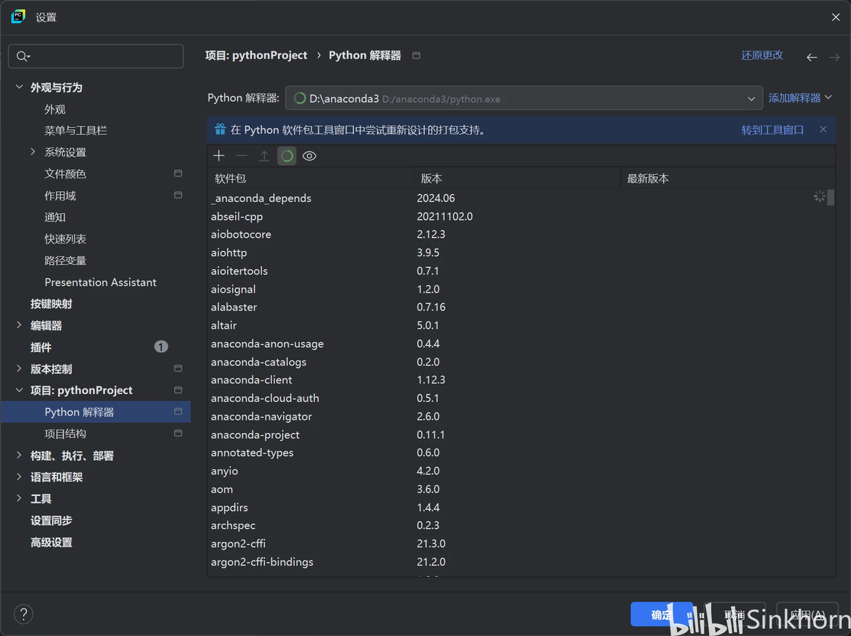Image resolution: width=851 pixels, height=636 pixels.
Task: Click the project-level settings icon beside the breadcrumb
Action: (416, 56)
